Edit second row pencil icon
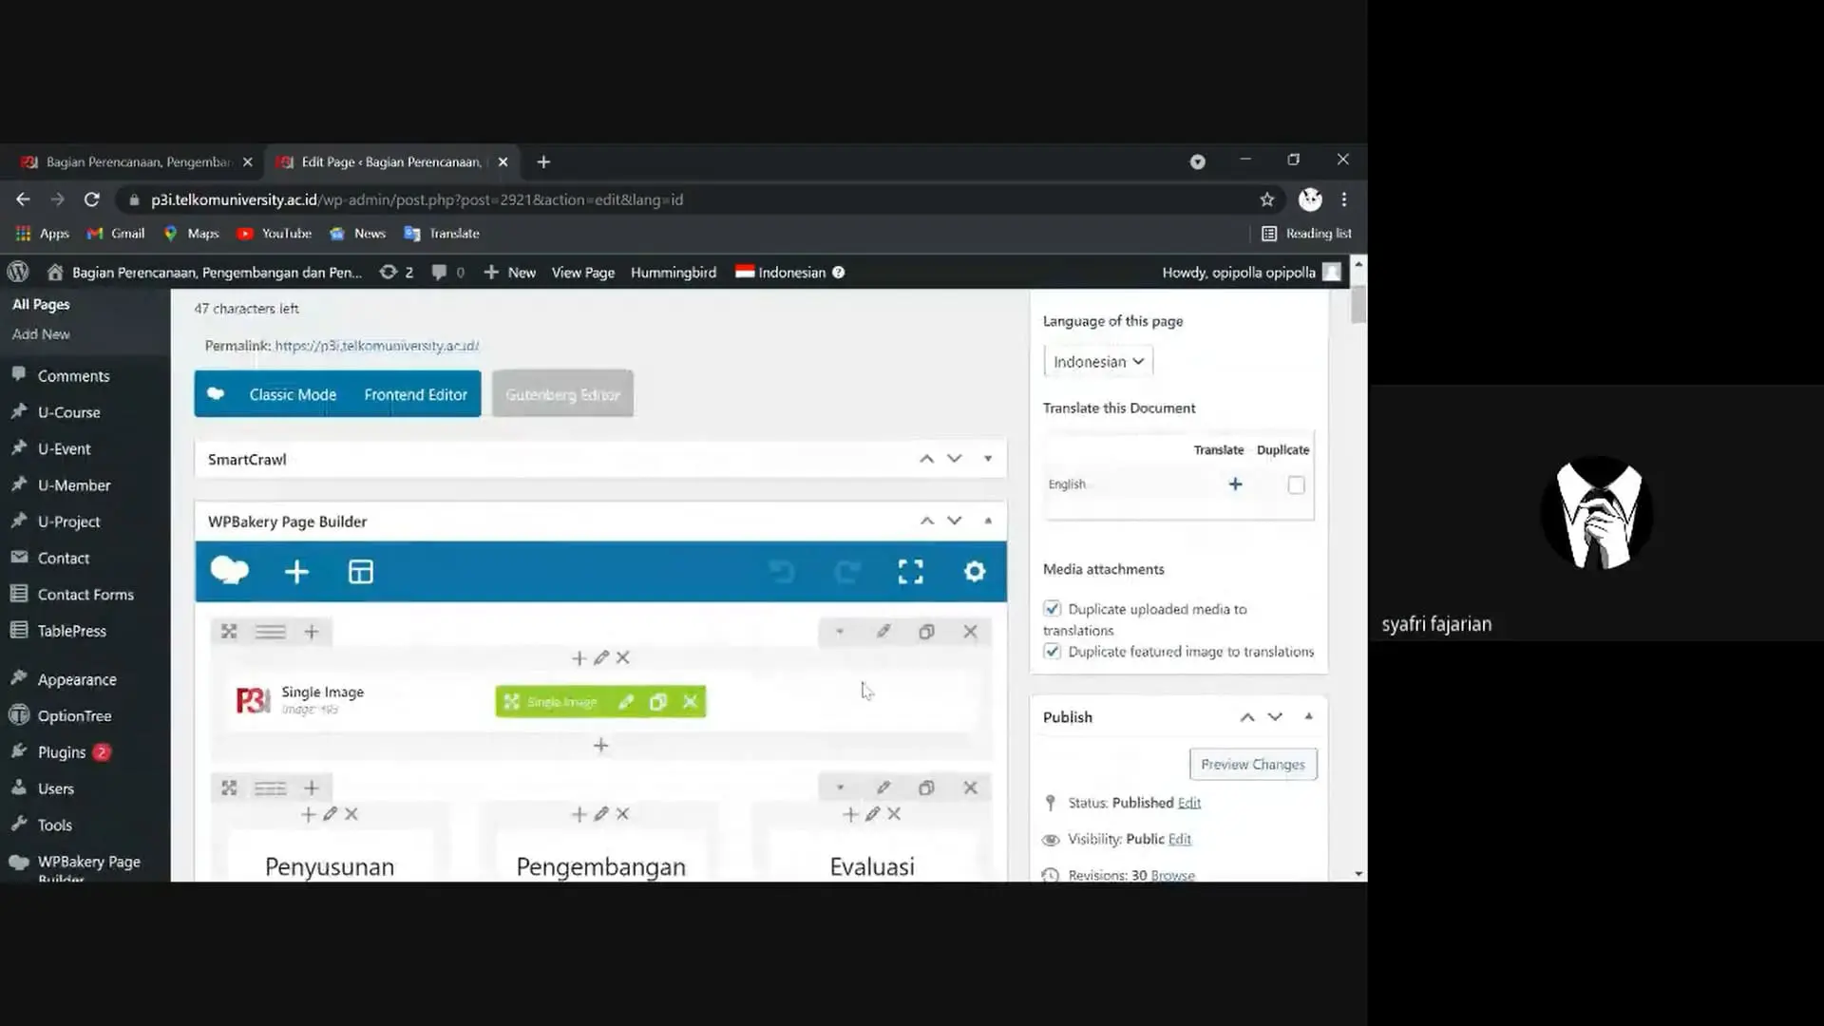This screenshot has height=1026, width=1824. coord(883,788)
